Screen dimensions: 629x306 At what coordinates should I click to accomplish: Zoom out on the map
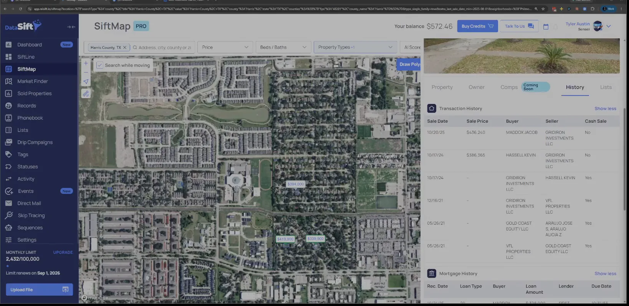coord(86,72)
